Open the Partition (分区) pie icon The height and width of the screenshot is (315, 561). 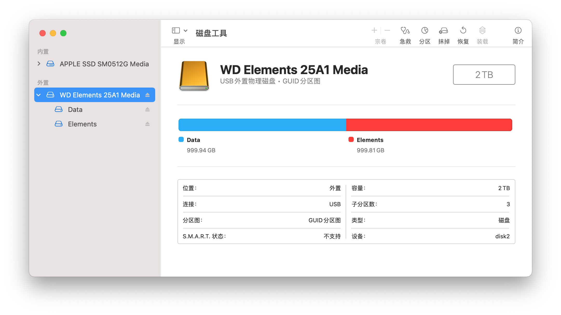(425, 31)
